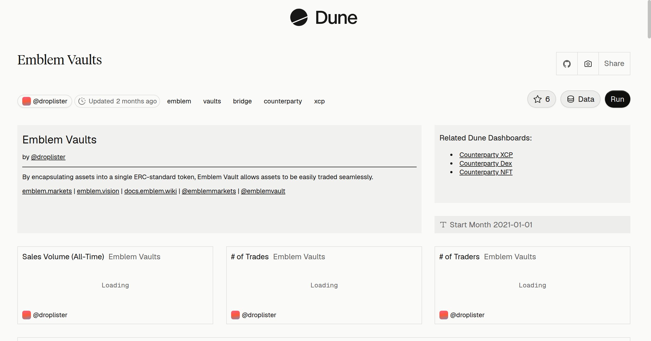Open the emblem.vision link
The height and width of the screenshot is (341, 651).
point(98,191)
